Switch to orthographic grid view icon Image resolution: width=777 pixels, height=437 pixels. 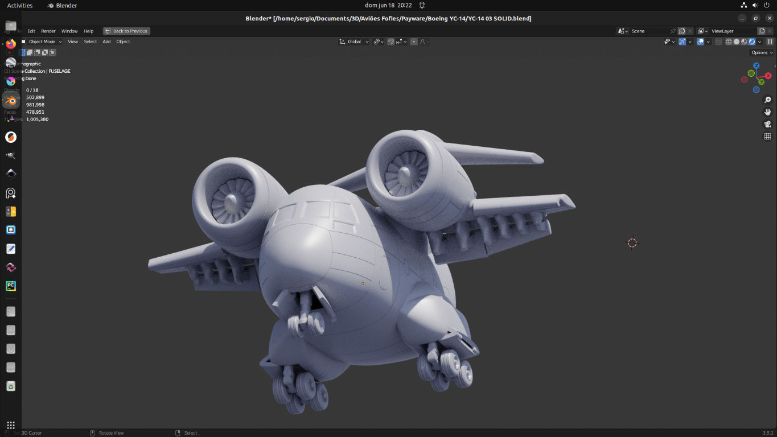click(x=767, y=137)
